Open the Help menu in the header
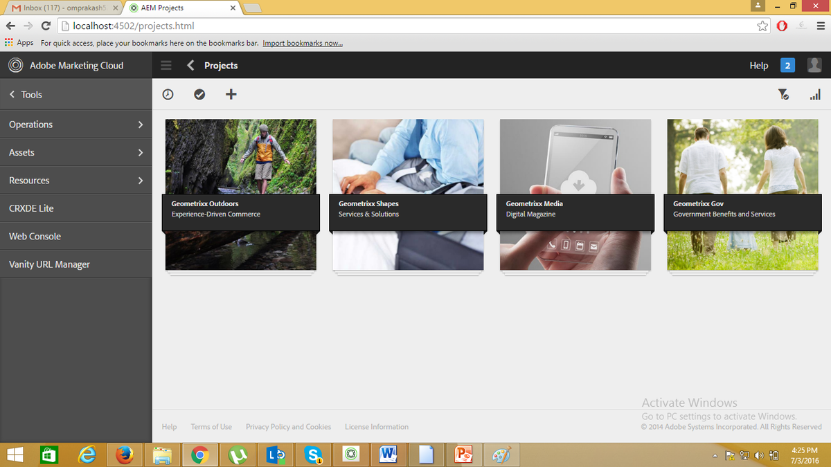The height and width of the screenshot is (467, 831). [x=759, y=65]
